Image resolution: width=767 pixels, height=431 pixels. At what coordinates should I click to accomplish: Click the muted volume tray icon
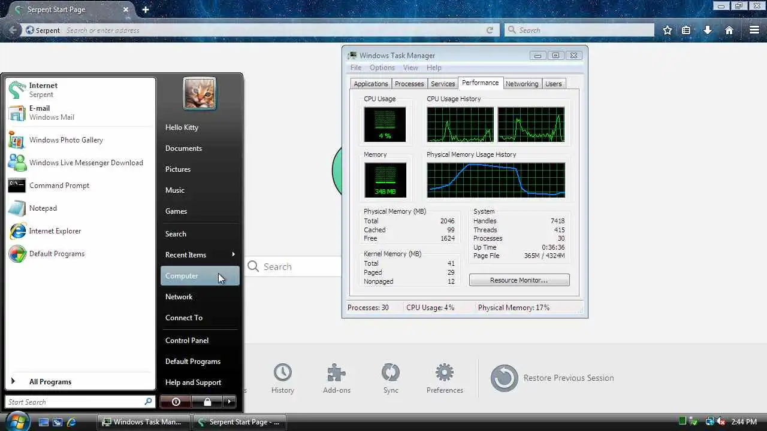721,422
